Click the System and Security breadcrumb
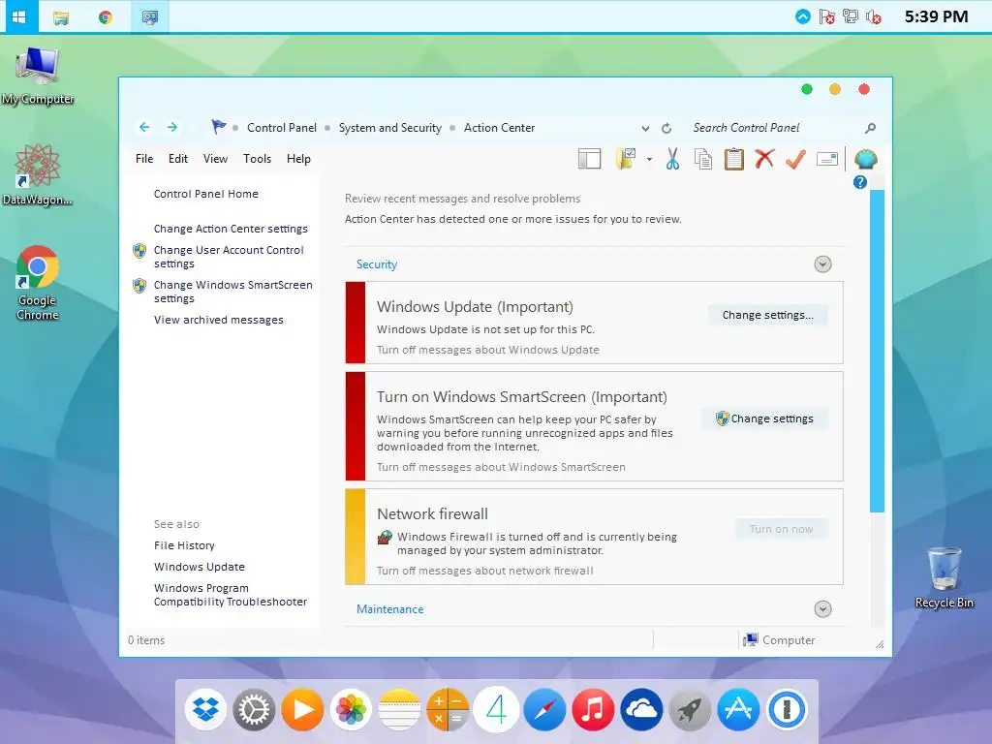This screenshot has height=744, width=992. 389,128
